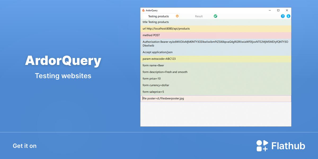
Task: Select the url http://localhost:8080/api/products line
Action: (216, 29)
